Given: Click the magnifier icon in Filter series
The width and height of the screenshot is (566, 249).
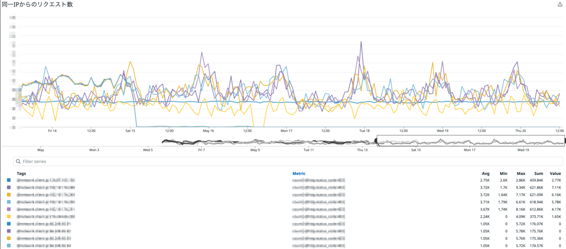Looking at the screenshot, I should point(18,161).
